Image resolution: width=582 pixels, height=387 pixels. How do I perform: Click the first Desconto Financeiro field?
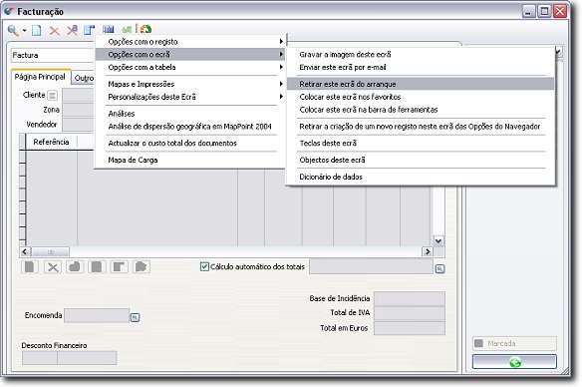[x=40, y=358]
